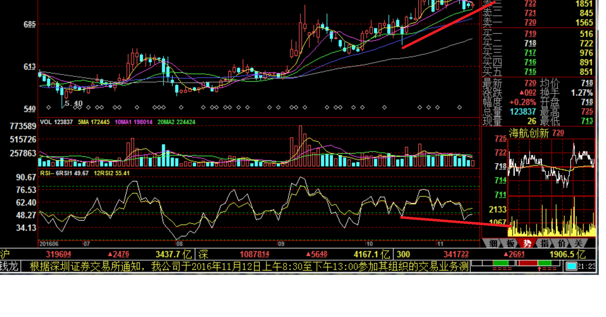Click the 涨跌 change value ▲002
The width and height of the screenshot is (606, 317).
pos(528,93)
